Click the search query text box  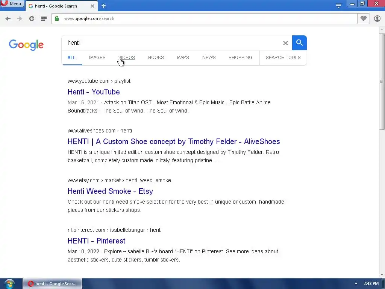pos(172,43)
